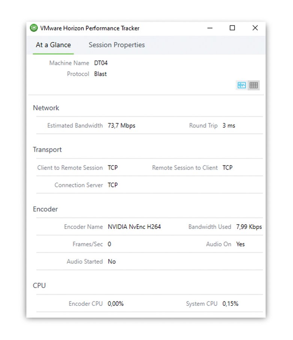
Task: Switch to the table grid view
Action: click(x=254, y=85)
